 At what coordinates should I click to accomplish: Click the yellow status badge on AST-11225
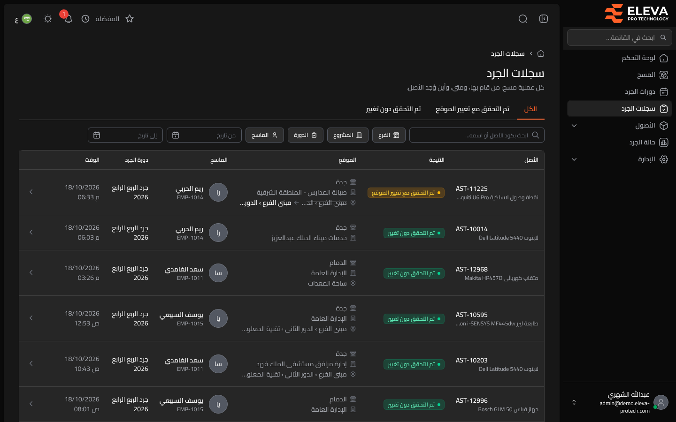click(406, 193)
